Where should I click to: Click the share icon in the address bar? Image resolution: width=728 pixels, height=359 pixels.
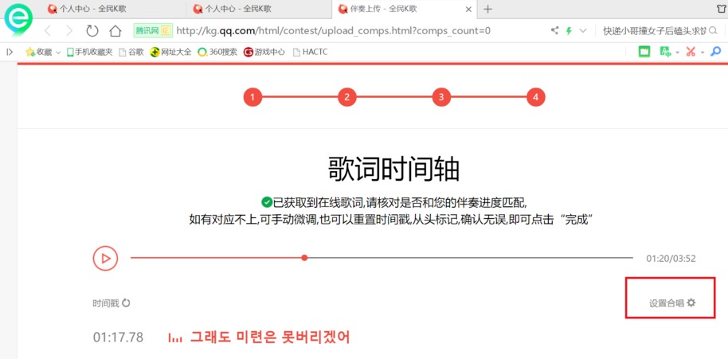tap(554, 31)
